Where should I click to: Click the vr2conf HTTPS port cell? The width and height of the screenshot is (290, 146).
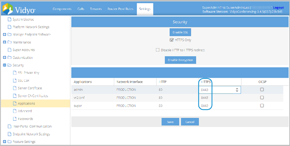pos(220,98)
